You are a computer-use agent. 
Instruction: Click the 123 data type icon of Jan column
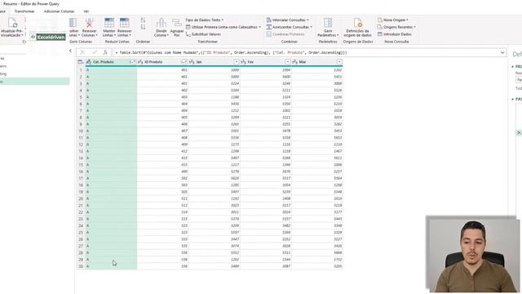click(192, 62)
